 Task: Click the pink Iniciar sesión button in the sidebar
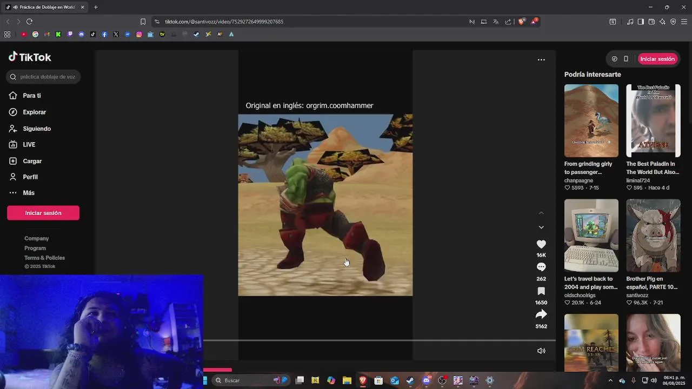coord(43,213)
